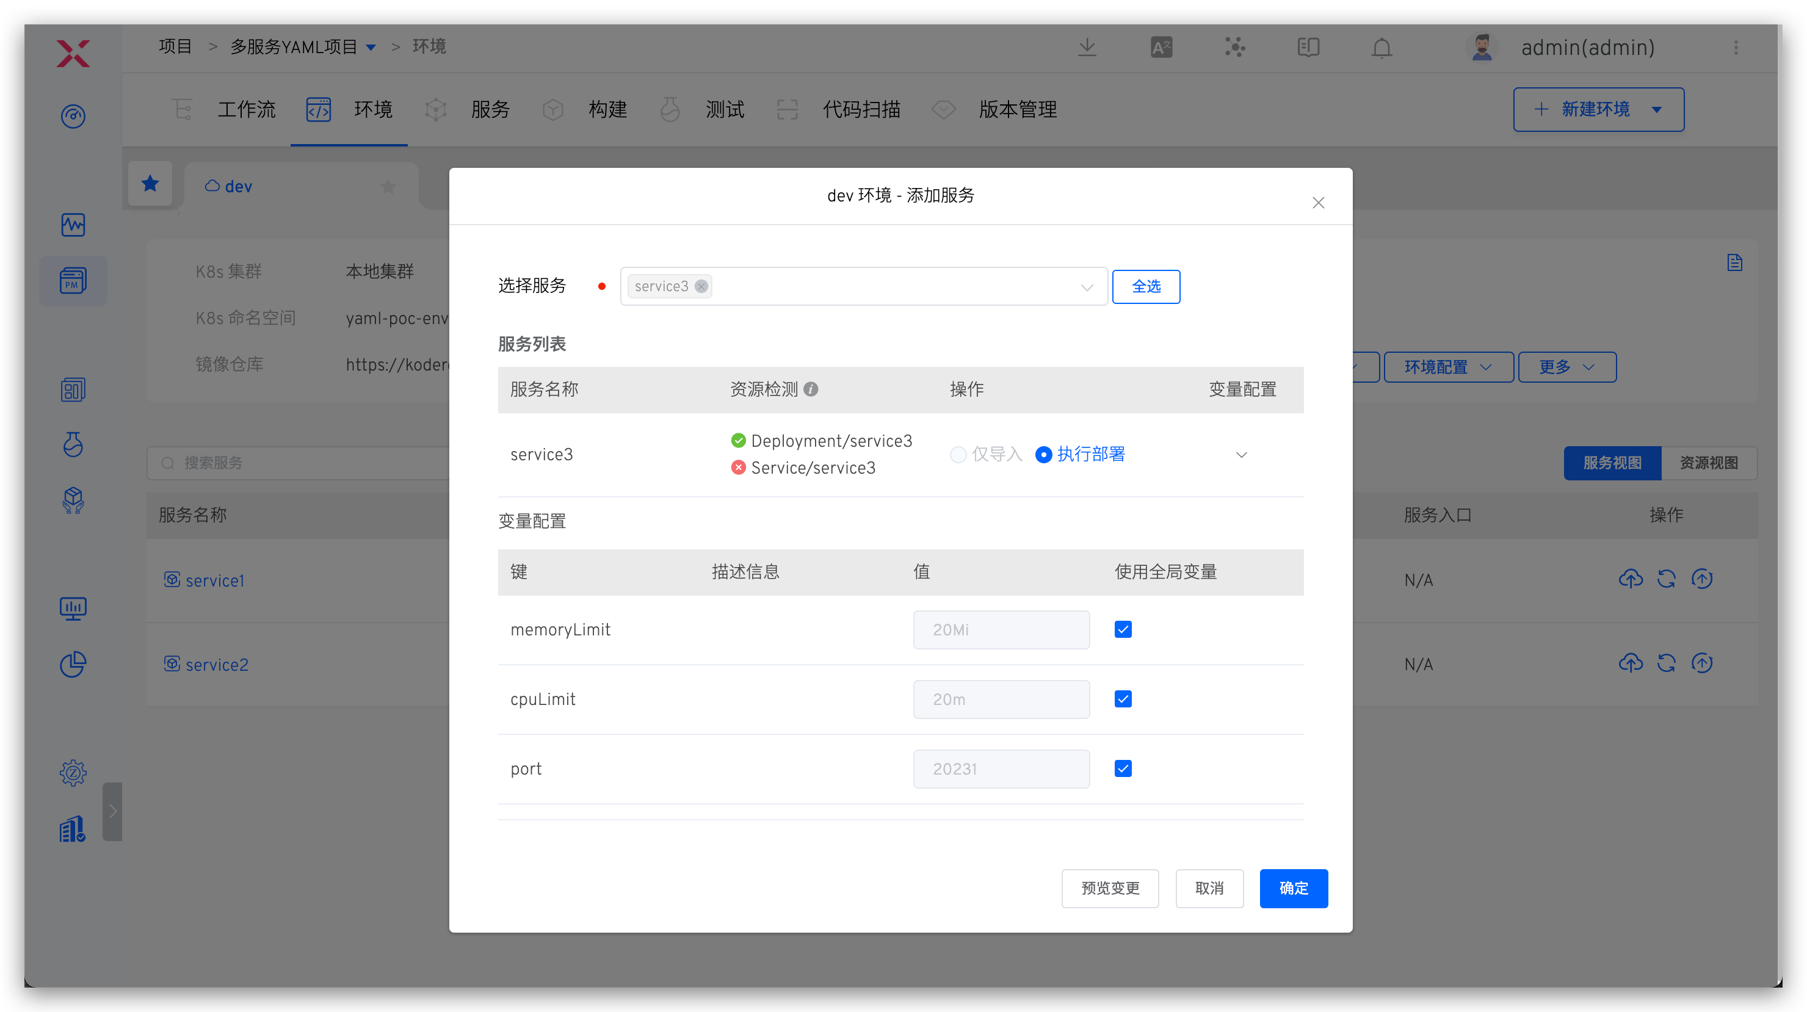Click 全选 to select all services
This screenshot has width=1807, height=1012.
pyautogui.click(x=1146, y=286)
